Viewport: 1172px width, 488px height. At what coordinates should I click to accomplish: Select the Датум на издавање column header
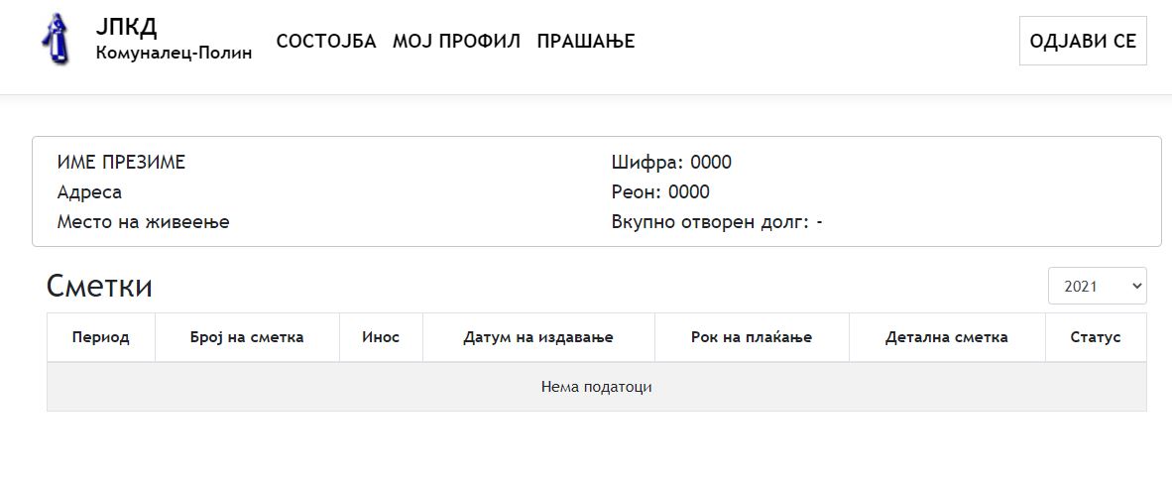click(x=539, y=337)
